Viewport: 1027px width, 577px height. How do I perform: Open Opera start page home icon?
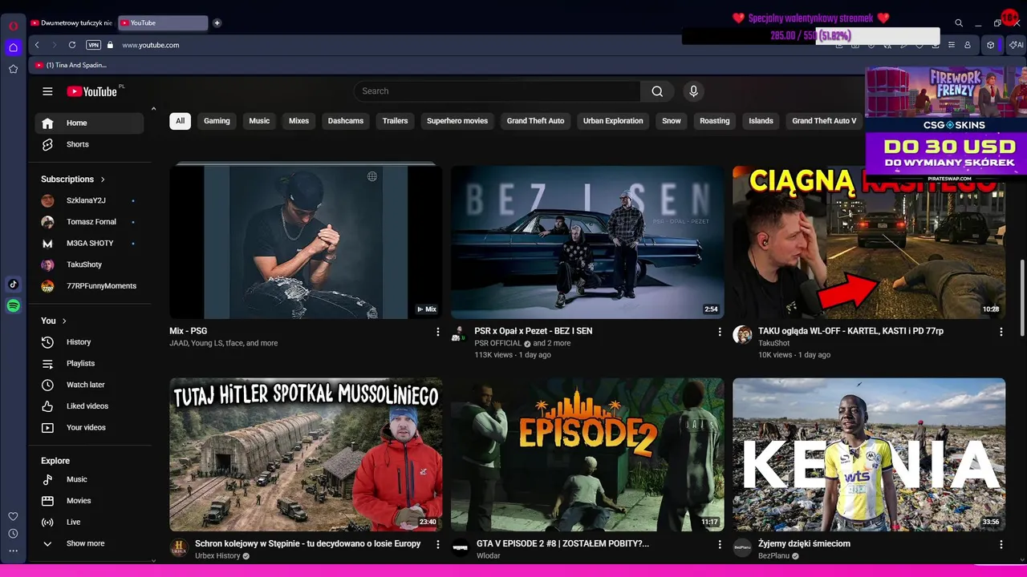pyautogui.click(x=13, y=47)
